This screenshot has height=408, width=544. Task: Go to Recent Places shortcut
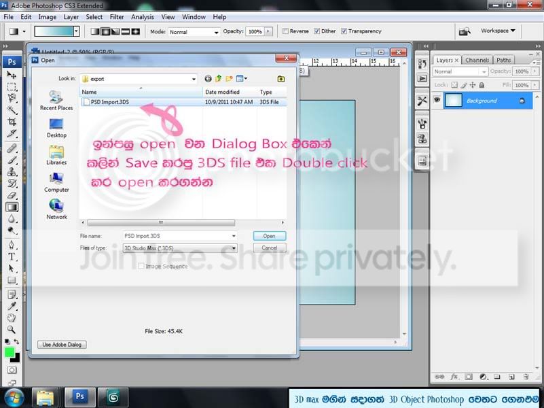point(56,101)
